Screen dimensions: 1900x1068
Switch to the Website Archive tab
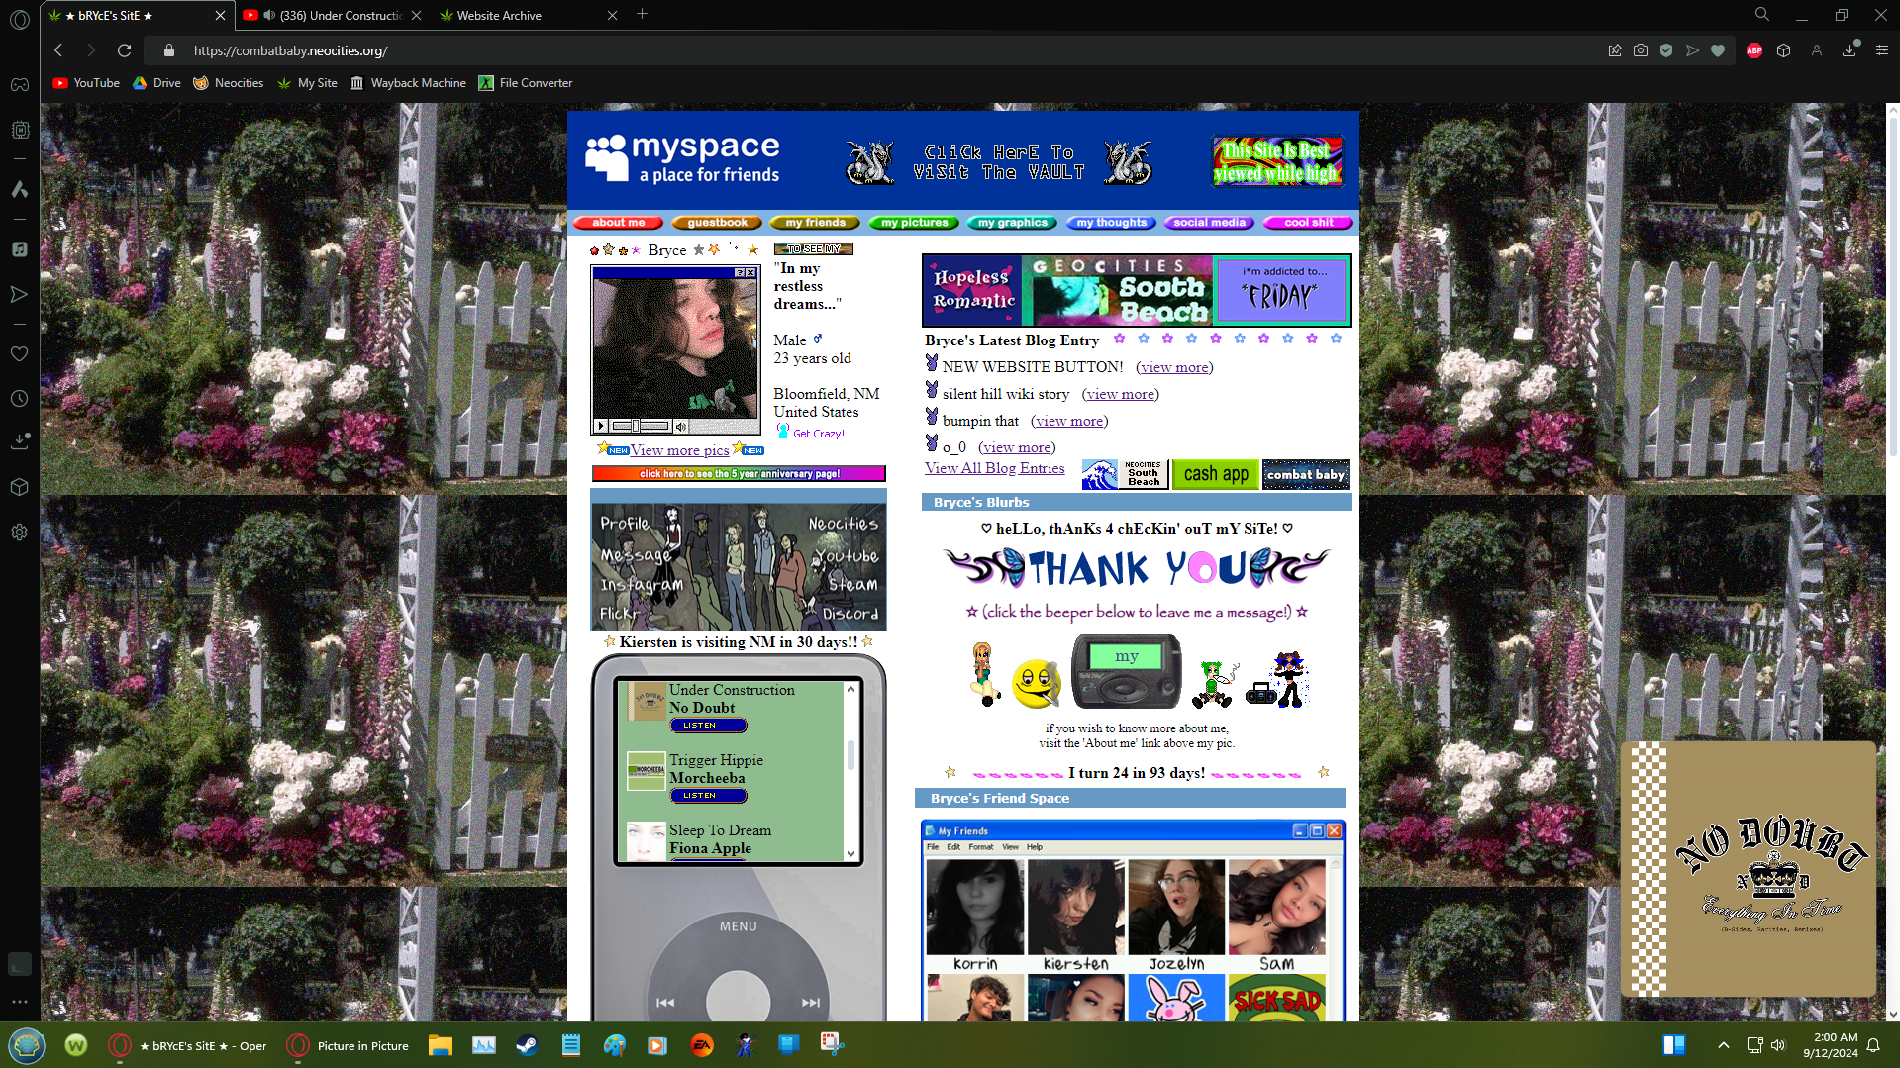[499, 16]
